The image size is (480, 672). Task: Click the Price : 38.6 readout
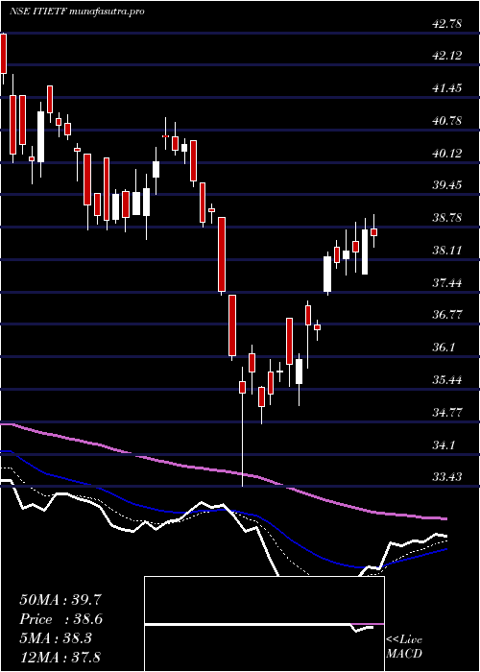pos(60,619)
